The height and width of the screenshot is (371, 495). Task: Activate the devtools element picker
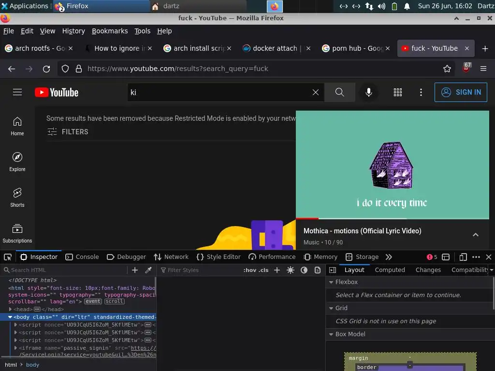tap(8, 257)
